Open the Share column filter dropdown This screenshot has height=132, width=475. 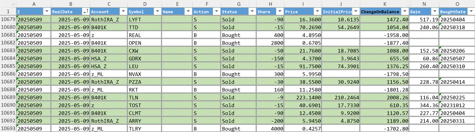(280, 12)
